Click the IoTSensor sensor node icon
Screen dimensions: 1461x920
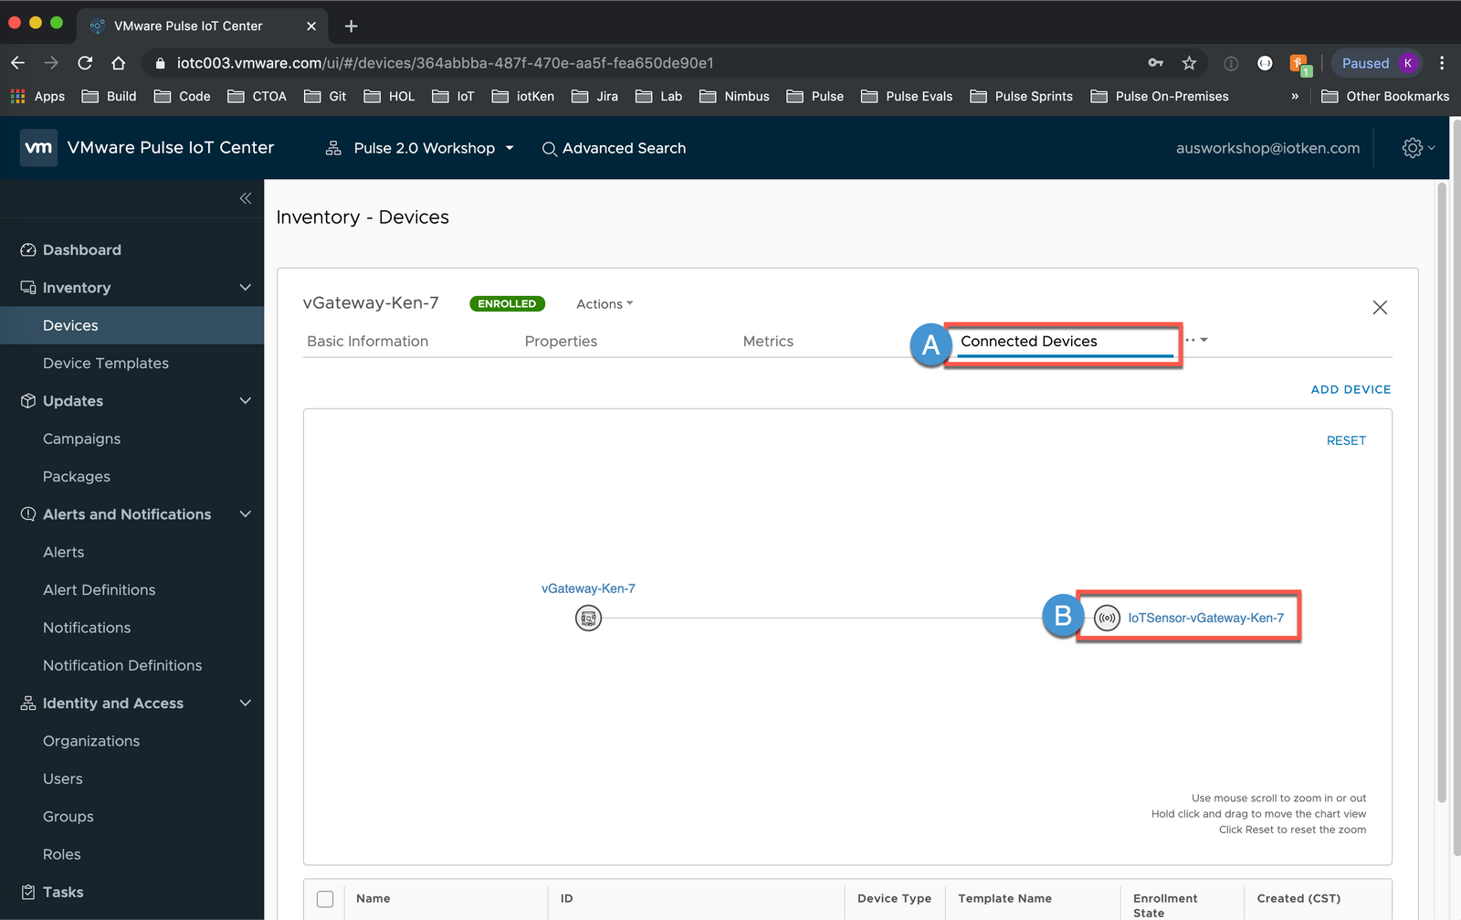click(x=1107, y=619)
